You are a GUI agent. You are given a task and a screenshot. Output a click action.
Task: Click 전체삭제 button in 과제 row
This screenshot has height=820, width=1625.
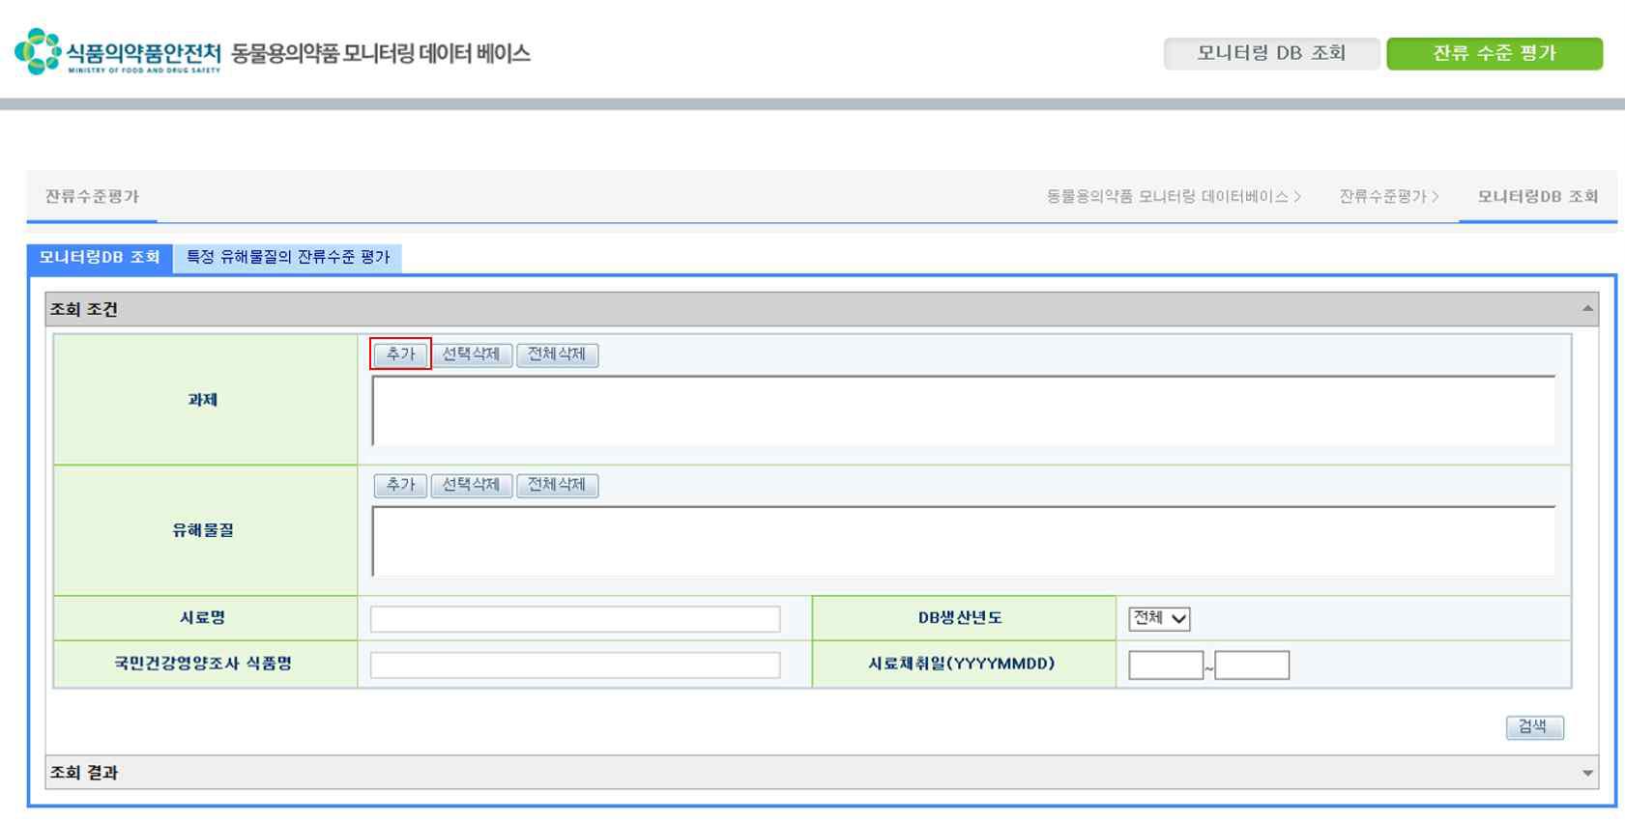click(x=557, y=354)
